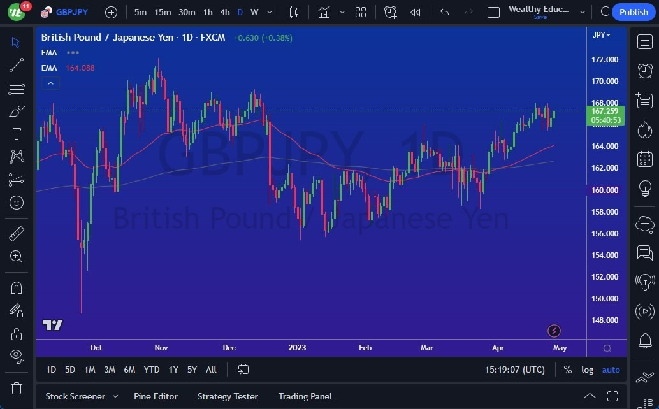Switch to the Pine Editor tab
The image size is (659, 409).
(x=156, y=396)
